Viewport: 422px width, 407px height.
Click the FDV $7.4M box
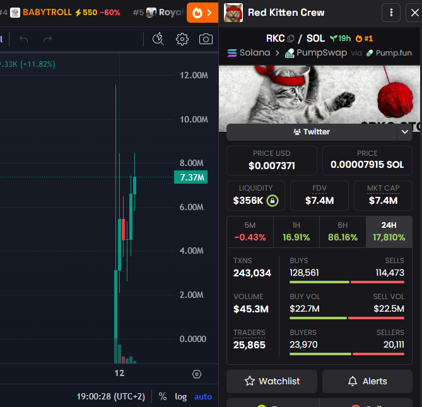[x=319, y=196]
